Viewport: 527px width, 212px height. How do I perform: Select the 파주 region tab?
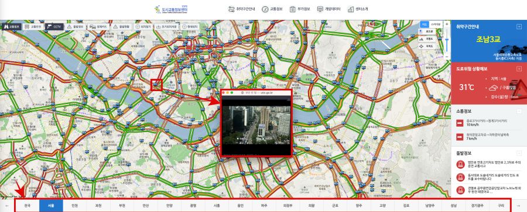click(x=264, y=206)
